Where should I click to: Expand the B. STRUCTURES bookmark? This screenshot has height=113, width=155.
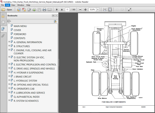[9, 46]
